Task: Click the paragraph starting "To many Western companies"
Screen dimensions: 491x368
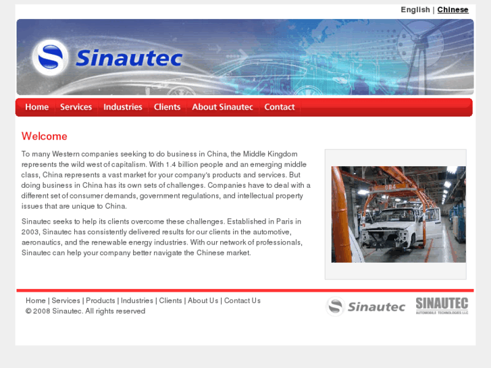Action: (166, 180)
